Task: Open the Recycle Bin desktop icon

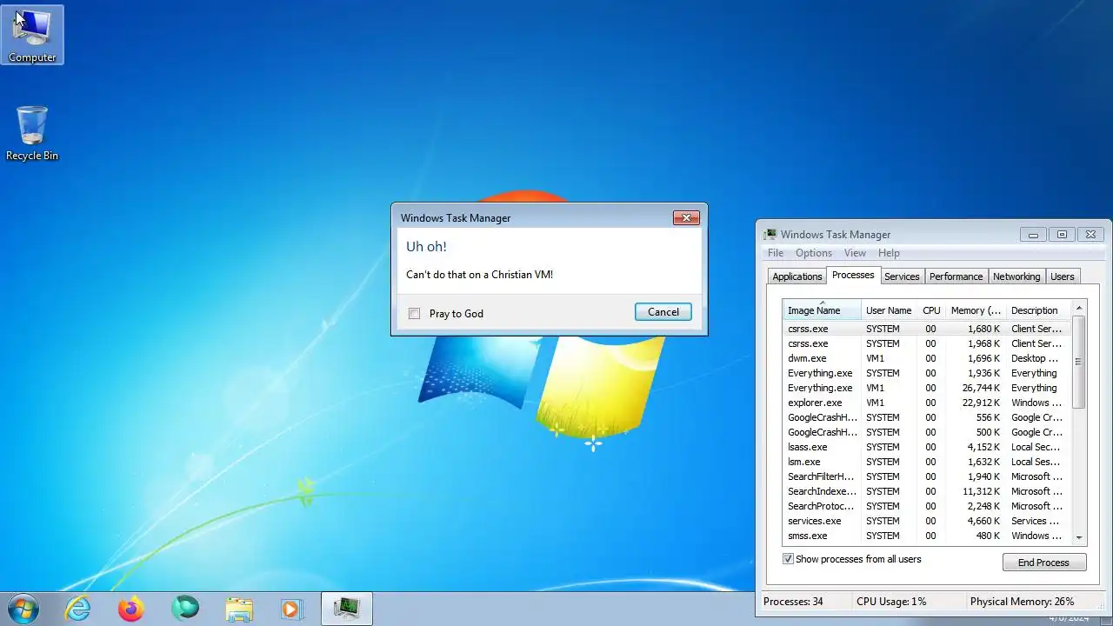Action: pos(32,133)
